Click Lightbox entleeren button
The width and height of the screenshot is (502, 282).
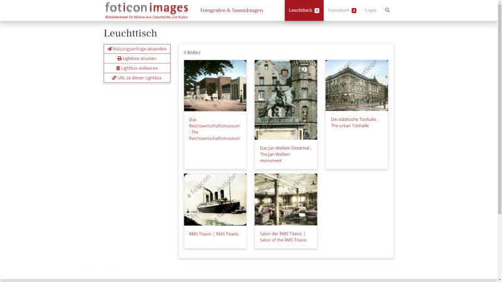[137, 68]
